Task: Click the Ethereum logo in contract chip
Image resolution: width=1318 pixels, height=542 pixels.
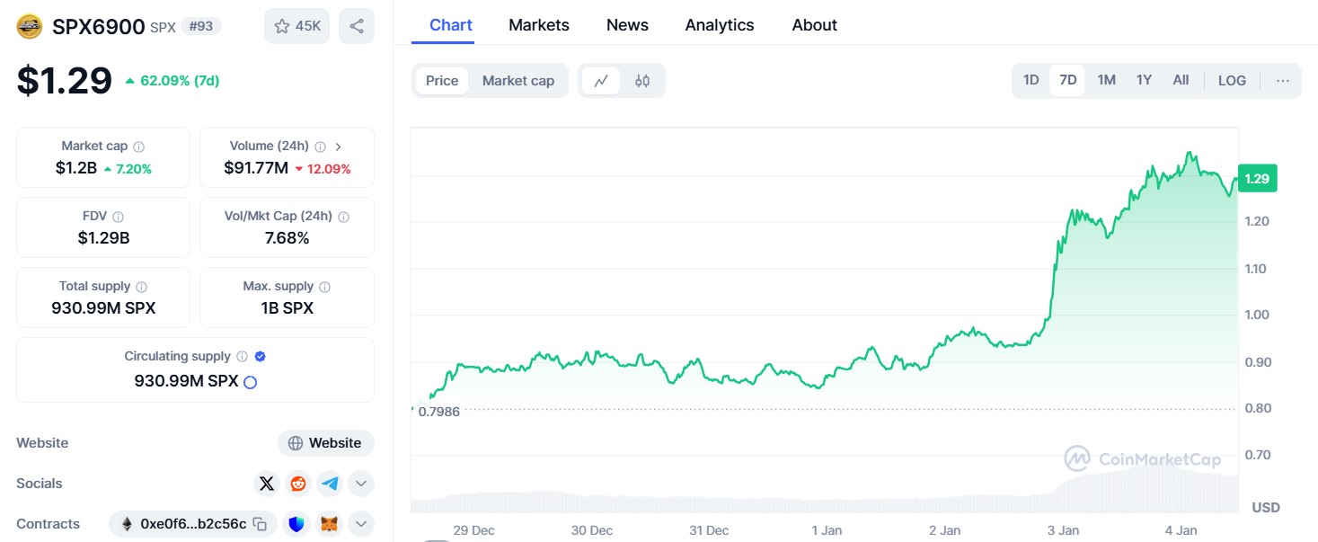Action: point(126,524)
